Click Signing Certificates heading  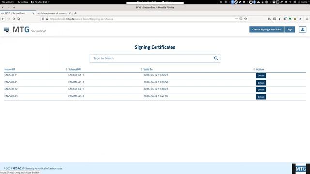(155, 47)
